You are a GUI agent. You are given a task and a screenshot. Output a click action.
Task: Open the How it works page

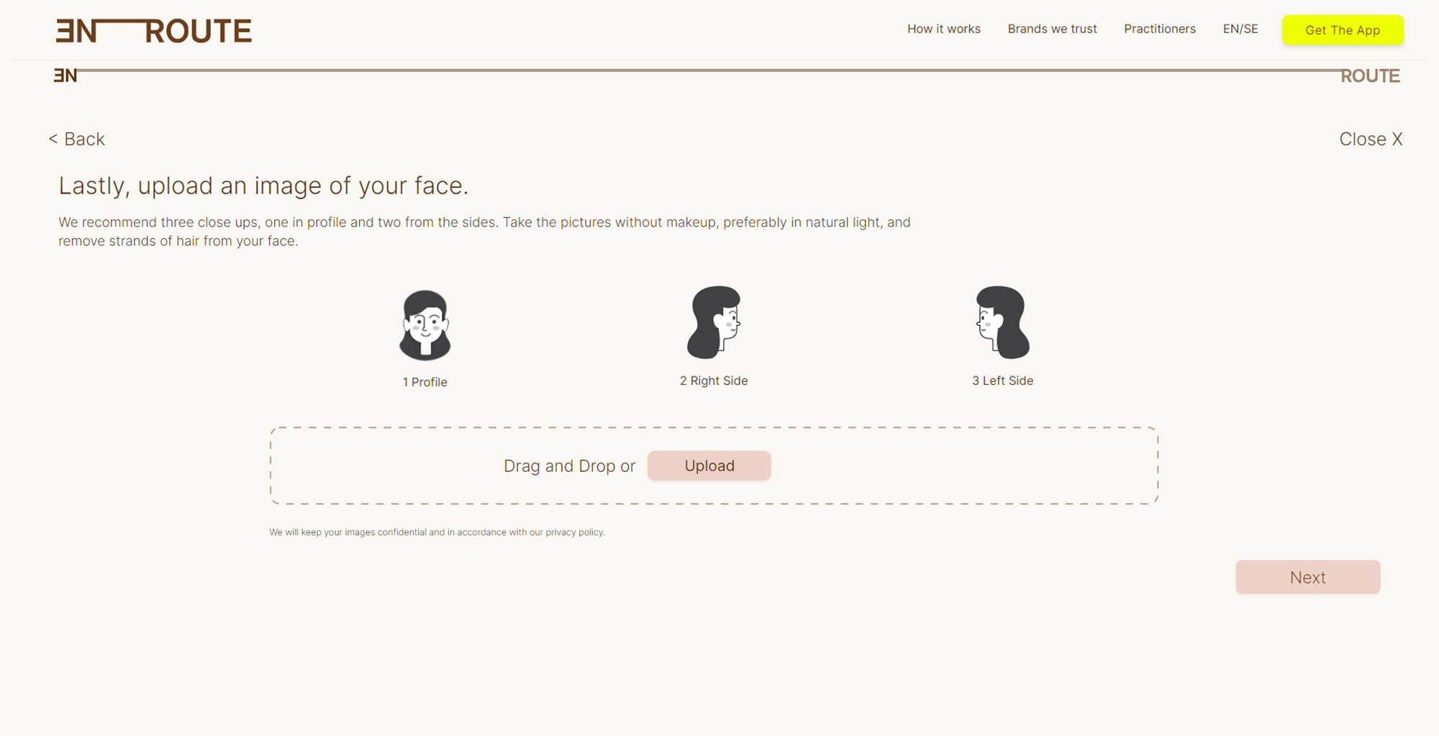coord(943,29)
